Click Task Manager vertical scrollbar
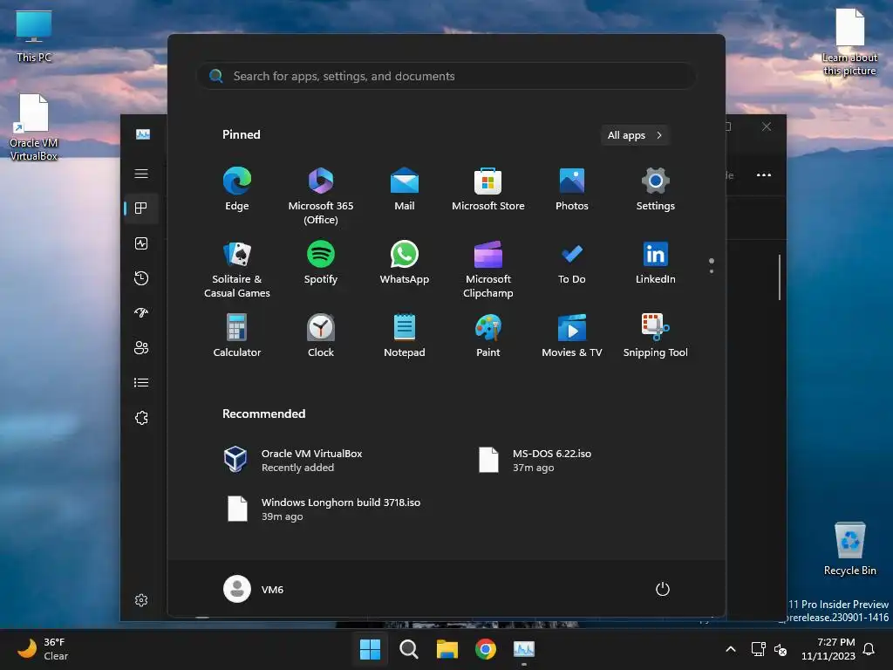893x670 pixels. (x=779, y=277)
